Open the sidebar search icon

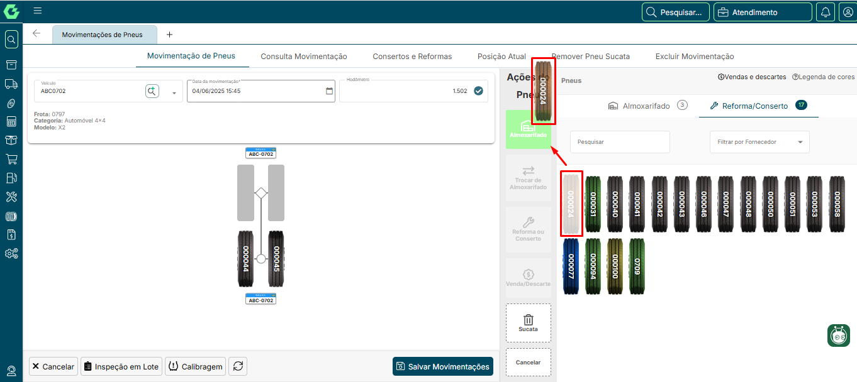tap(11, 40)
